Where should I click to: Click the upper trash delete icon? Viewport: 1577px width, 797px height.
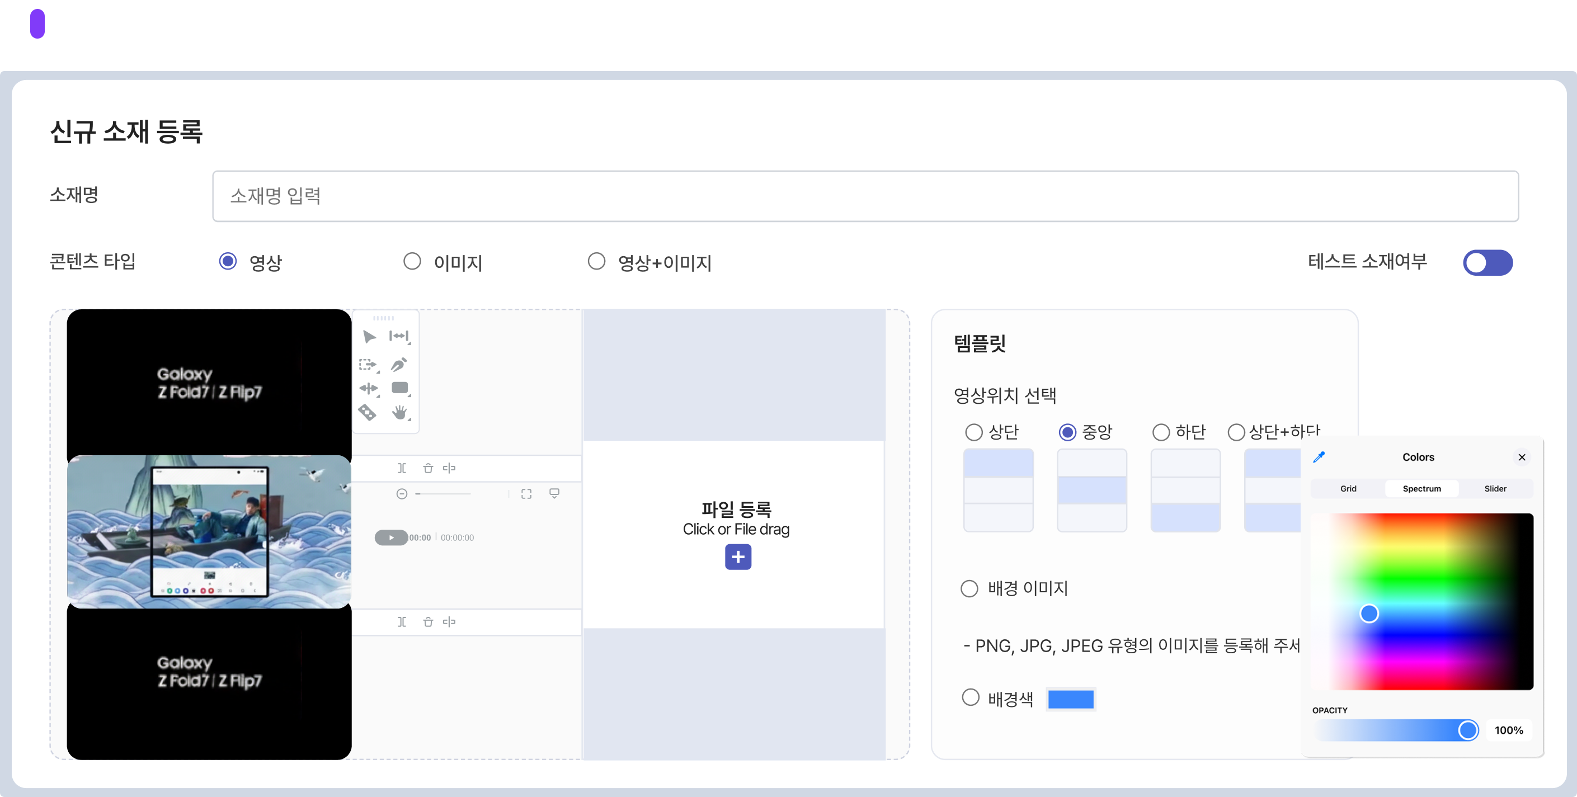coord(428,468)
